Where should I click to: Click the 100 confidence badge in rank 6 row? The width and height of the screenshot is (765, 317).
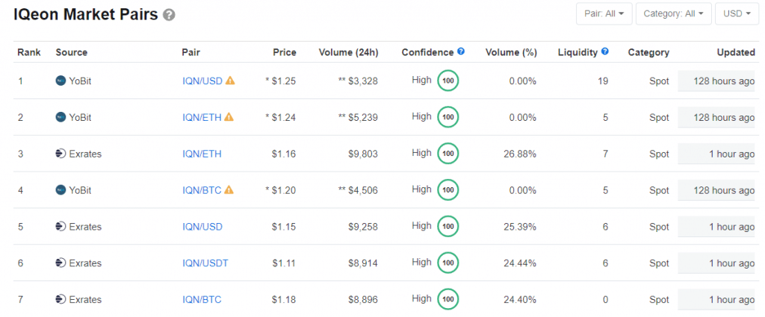coord(447,263)
